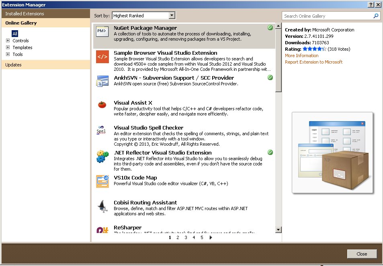This screenshot has height=266, width=383.
Task: Open the Sort by dropdown
Action: tap(172, 15)
